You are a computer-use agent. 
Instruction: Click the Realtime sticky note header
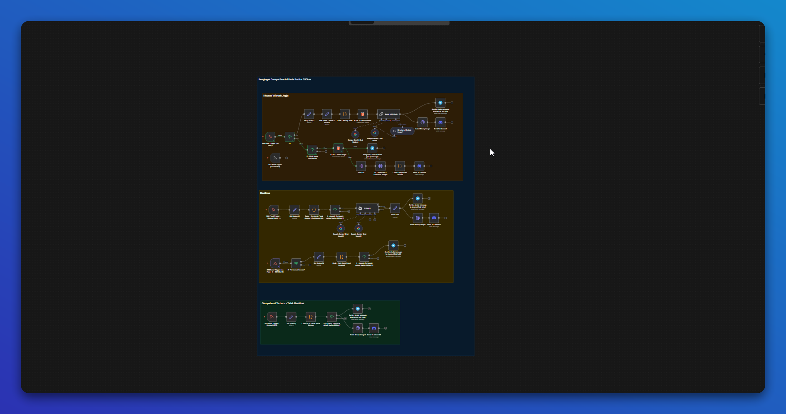point(265,193)
